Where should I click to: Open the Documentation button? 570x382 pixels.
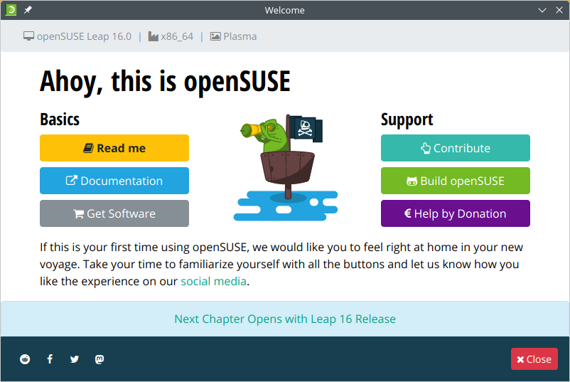(114, 181)
